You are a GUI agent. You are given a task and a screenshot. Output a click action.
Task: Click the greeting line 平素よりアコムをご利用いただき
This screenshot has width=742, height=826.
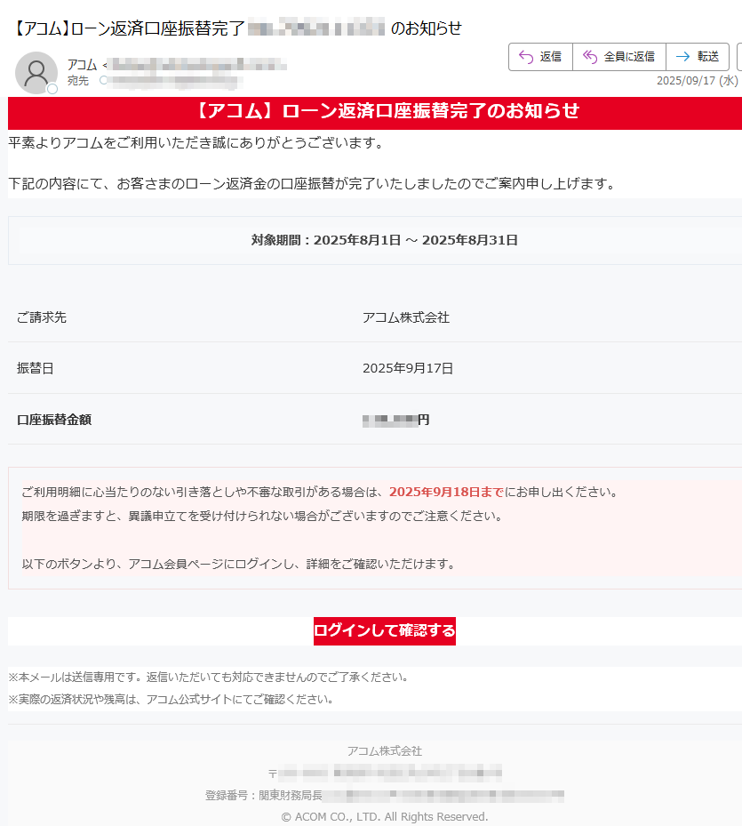pyautogui.click(x=197, y=143)
